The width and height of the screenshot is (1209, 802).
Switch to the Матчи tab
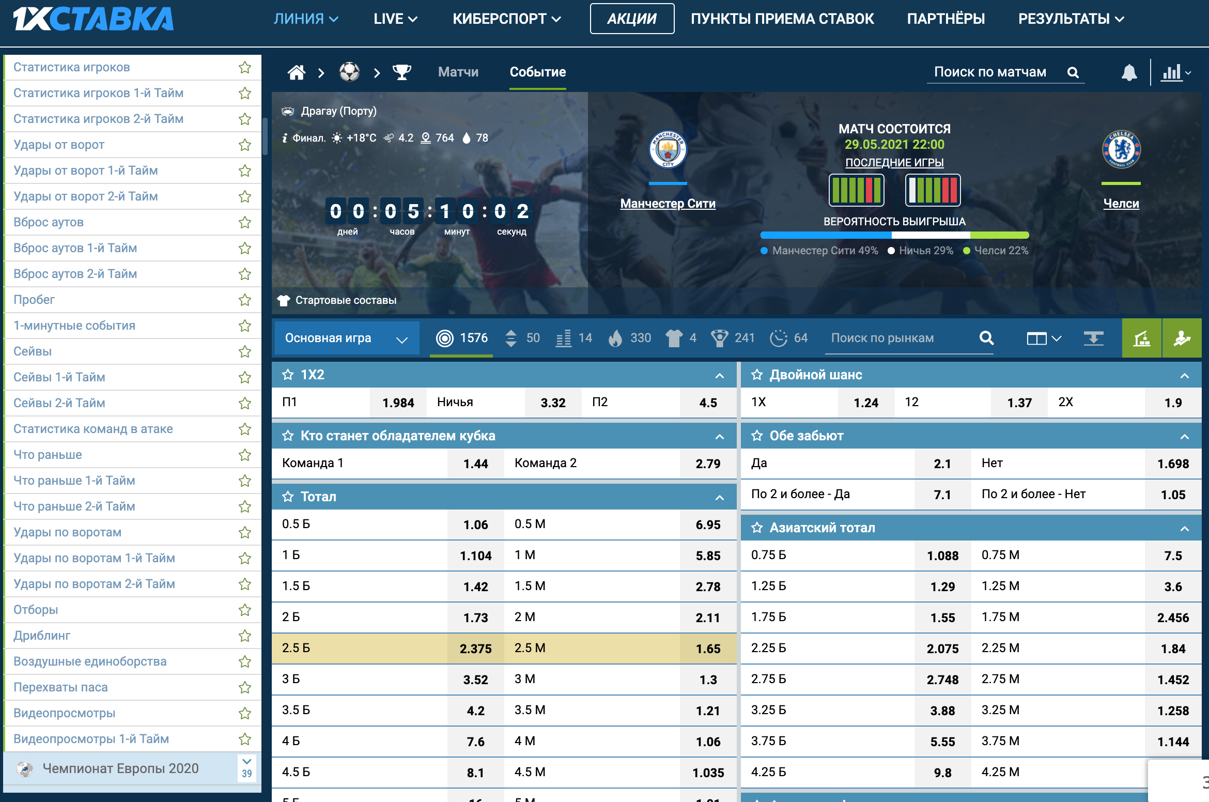click(458, 72)
